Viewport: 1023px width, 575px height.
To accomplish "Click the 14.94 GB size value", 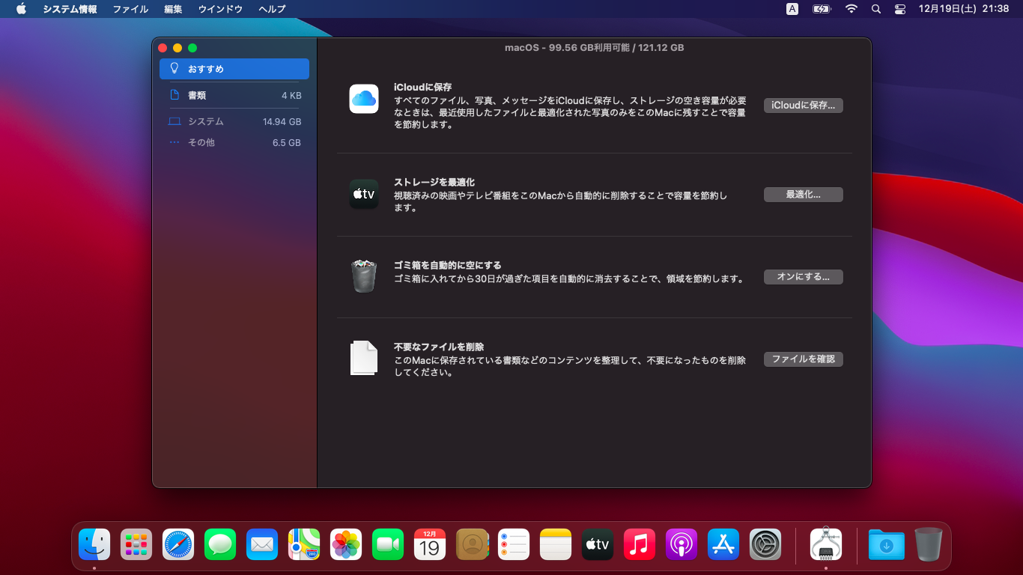I will coord(282,121).
